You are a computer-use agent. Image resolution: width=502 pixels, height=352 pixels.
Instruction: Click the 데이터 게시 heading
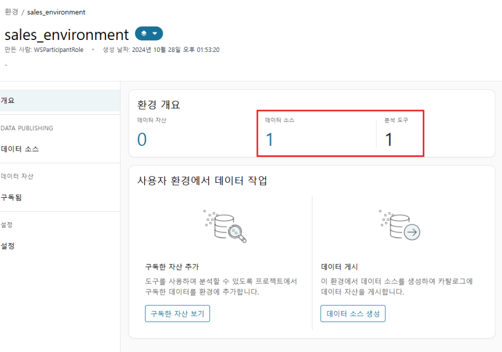(339, 267)
